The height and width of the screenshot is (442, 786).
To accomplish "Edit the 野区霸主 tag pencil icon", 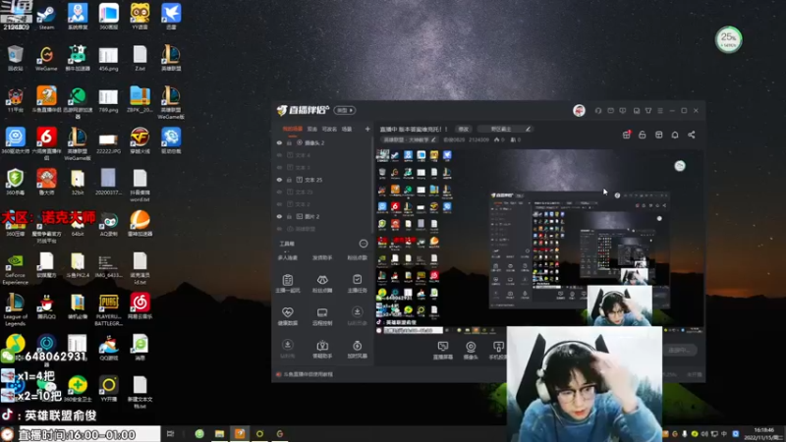I will [x=528, y=129].
